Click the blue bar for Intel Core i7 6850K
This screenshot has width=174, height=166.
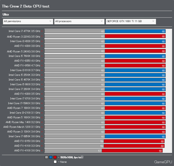(135, 137)
